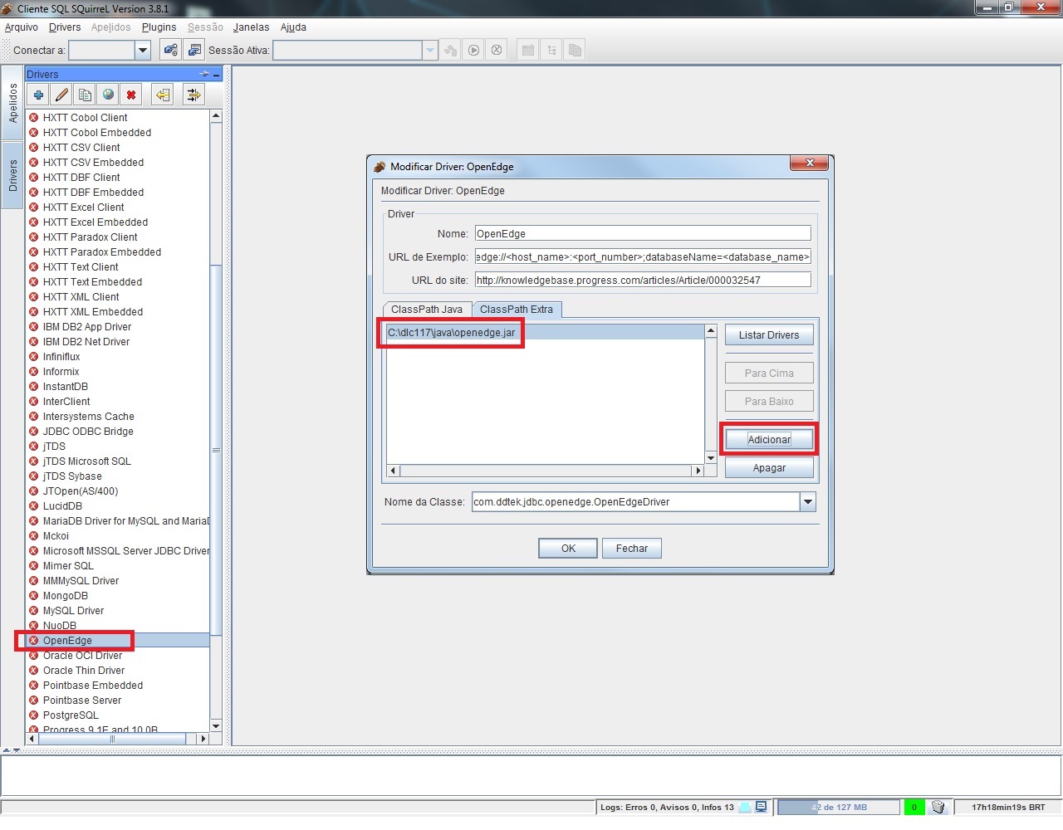Viewport: 1063px width, 830px height.
Task: Click the Fechar button
Action: click(x=632, y=548)
